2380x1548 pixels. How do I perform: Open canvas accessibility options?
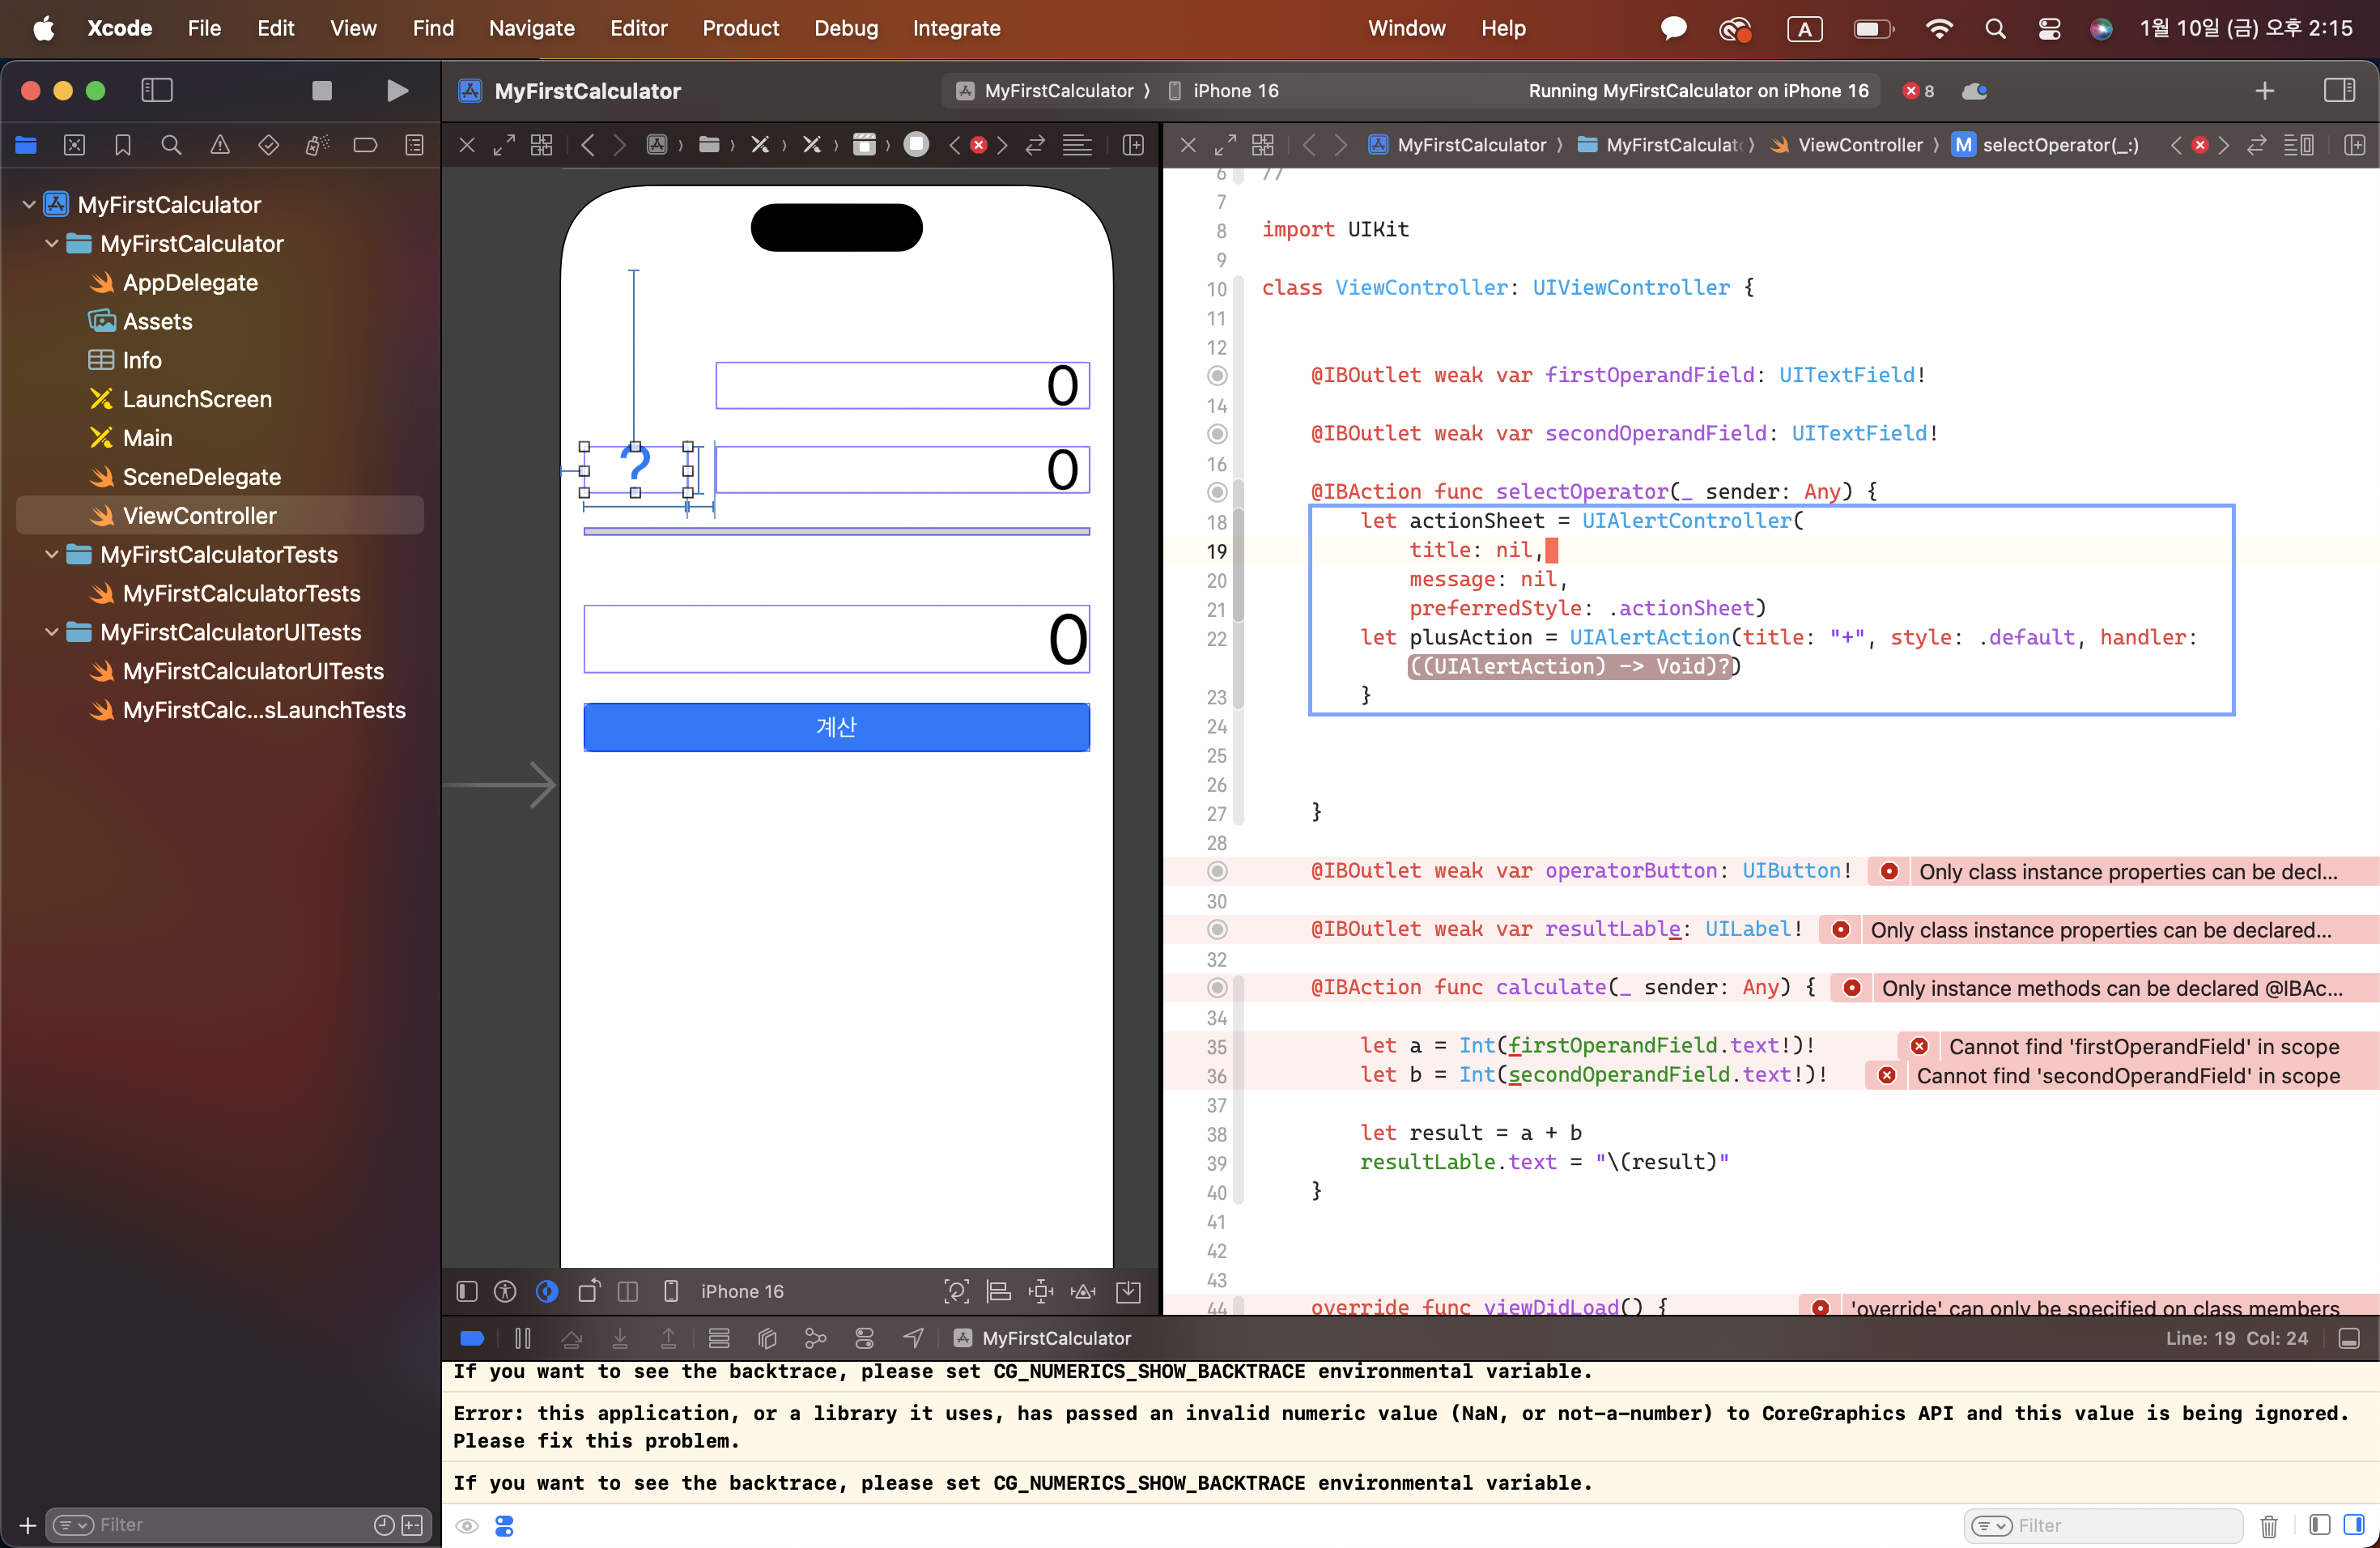tap(505, 1291)
